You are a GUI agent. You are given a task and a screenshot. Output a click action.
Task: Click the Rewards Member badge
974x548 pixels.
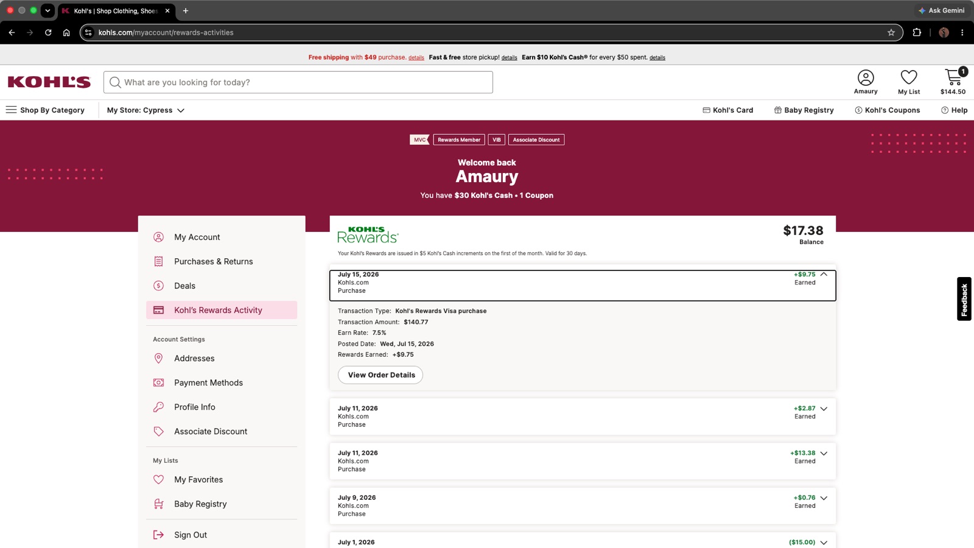tap(459, 139)
